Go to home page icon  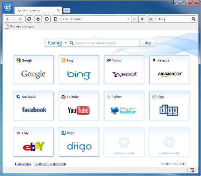38,19
